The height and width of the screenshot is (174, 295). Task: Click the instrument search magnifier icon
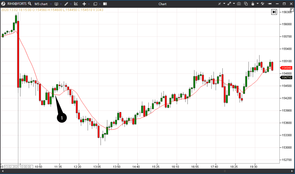(30, 4)
